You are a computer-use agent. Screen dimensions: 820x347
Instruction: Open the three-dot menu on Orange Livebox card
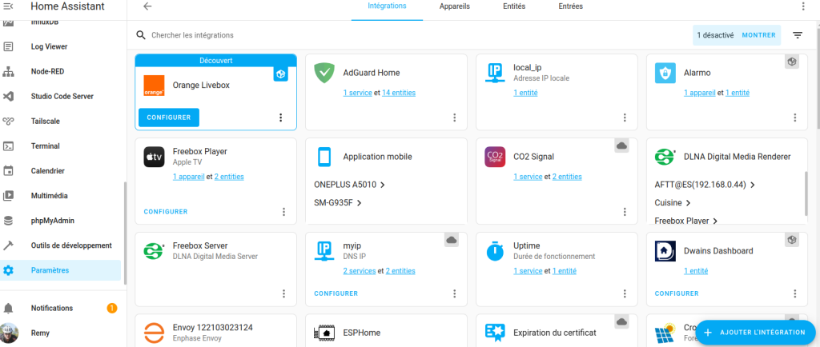pos(281,118)
